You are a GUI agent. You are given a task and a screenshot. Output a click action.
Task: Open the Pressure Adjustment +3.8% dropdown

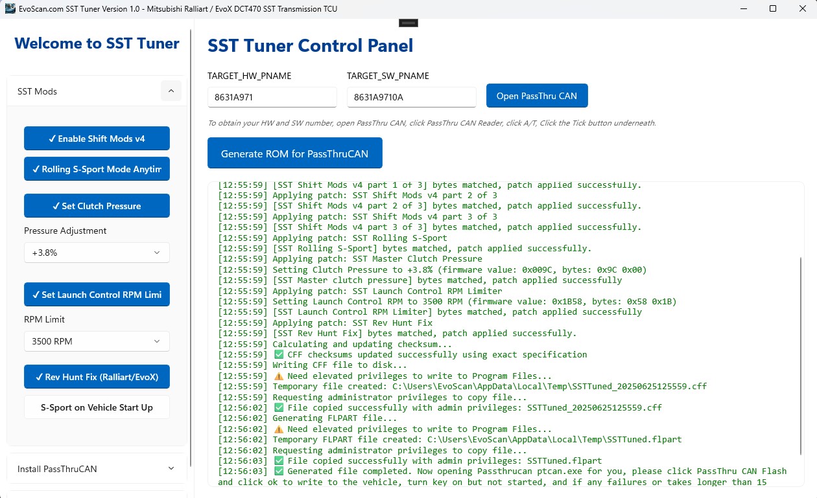[x=97, y=253]
